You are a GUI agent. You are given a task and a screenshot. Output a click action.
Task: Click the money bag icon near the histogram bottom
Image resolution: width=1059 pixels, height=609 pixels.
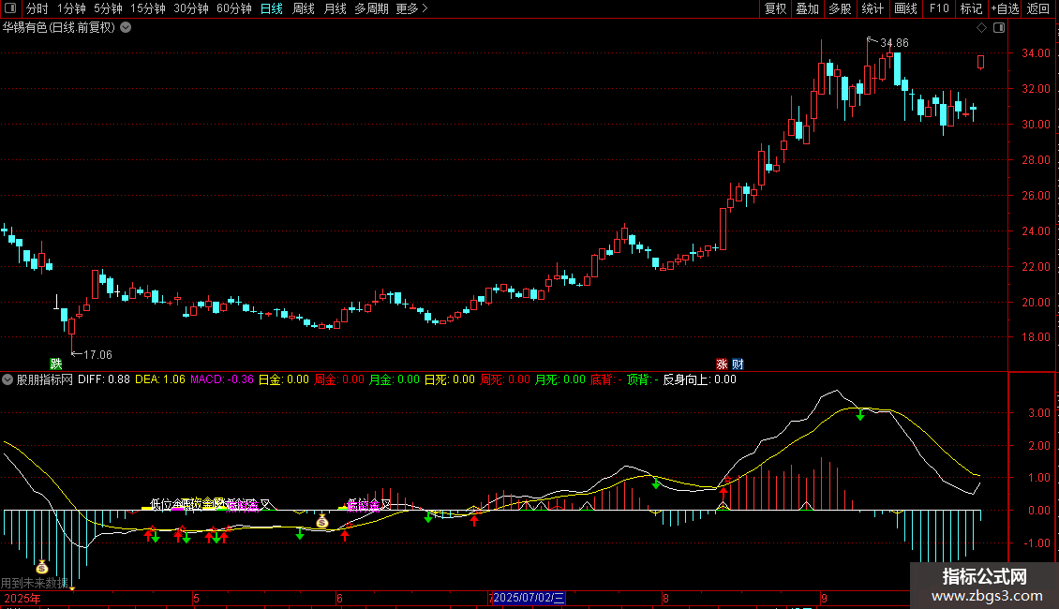[42, 567]
